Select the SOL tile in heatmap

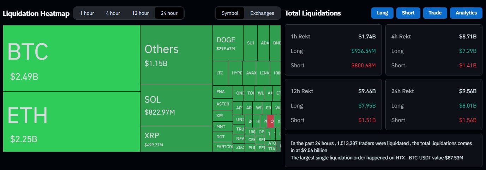click(x=176, y=105)
